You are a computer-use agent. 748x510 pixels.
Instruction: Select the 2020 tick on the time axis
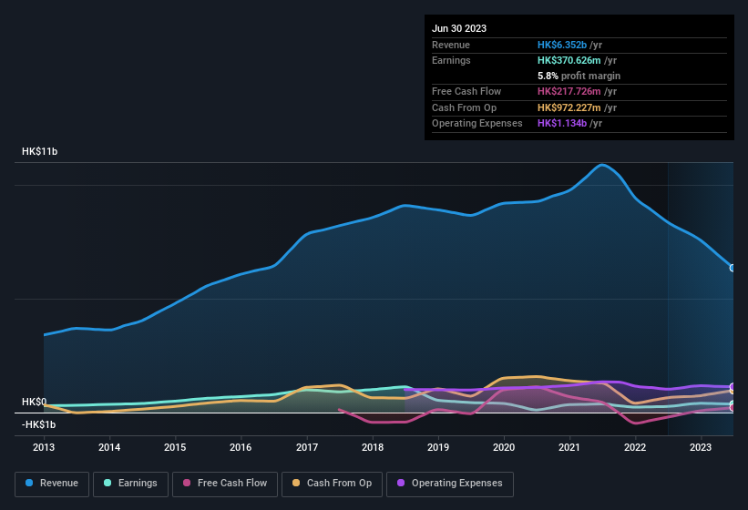tap(504, 447)
